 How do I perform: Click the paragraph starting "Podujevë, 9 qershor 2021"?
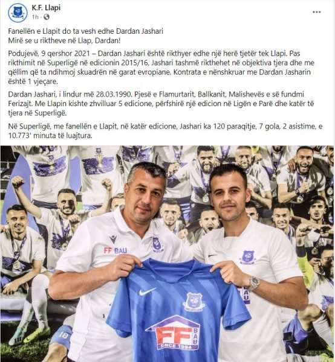pyautogui.click(x=161, y=68)
